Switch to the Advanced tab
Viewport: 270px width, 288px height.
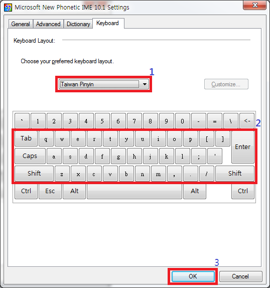coord(48,24)
